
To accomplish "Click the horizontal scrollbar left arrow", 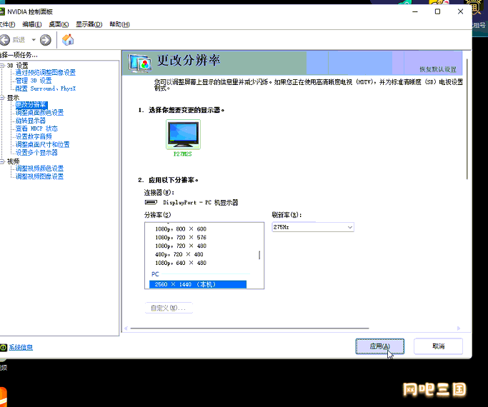I will coord(126,328).
